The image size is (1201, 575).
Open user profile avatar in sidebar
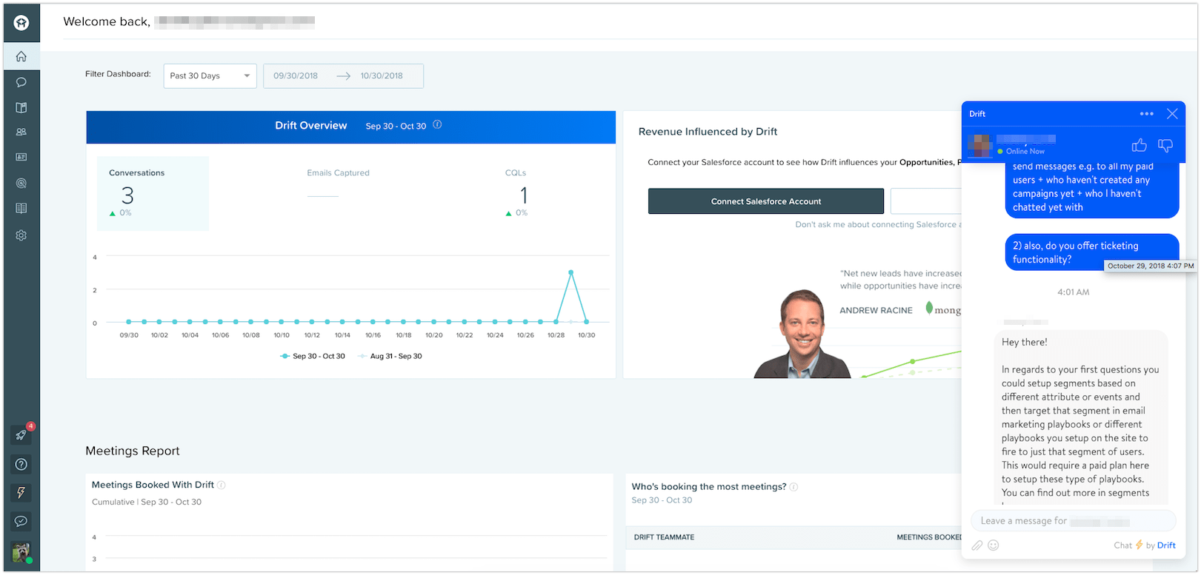click(x=21, y=553)
